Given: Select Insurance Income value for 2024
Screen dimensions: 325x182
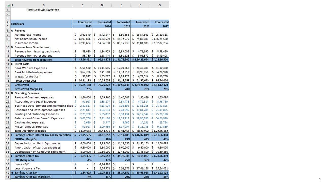Looking at the screenshot, I should (x=102, y=43).
